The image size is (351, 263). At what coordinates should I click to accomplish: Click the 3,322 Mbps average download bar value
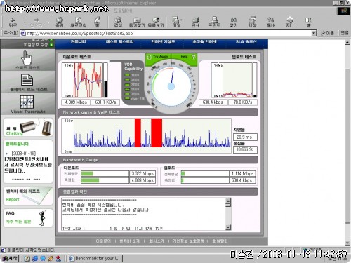click(x=143, y=173)
